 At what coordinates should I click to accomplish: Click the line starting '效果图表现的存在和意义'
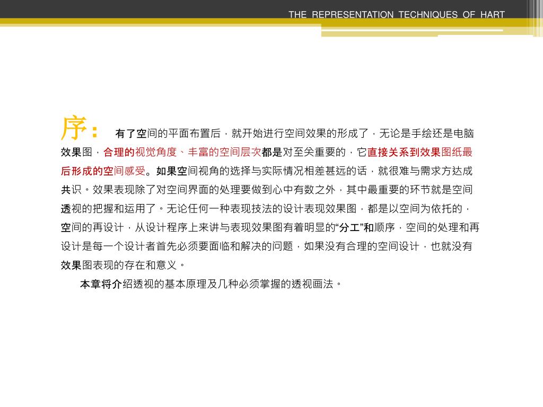click(123, 265)
